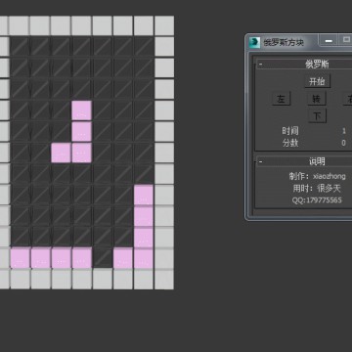Screen dimensions: 352x352
Task: Maximize the 俄罗斯方块 dialog window
Action: (x=346, y=40)
